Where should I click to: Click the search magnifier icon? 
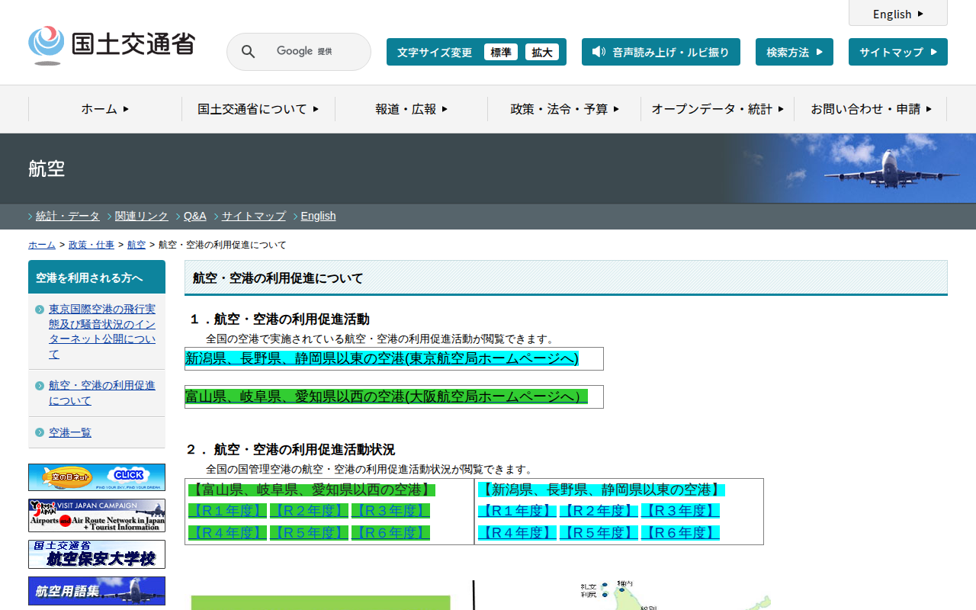249,52
